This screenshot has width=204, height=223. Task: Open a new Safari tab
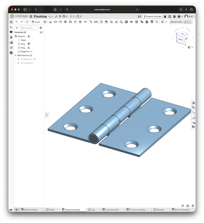click(x=186, y=9)
